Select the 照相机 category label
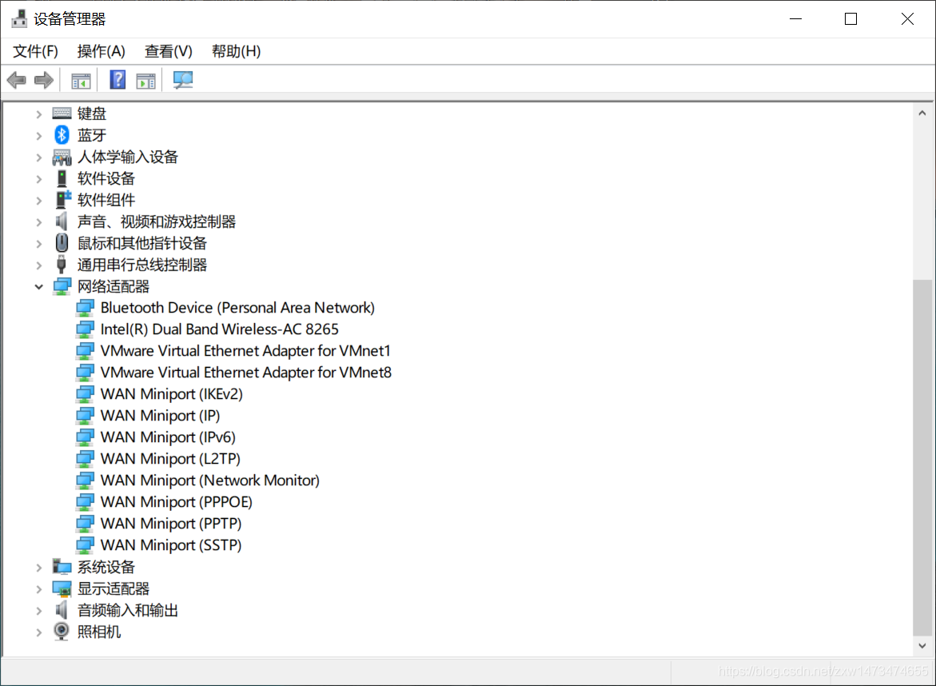Screen dimensions: 936x686 pos(99,632)
